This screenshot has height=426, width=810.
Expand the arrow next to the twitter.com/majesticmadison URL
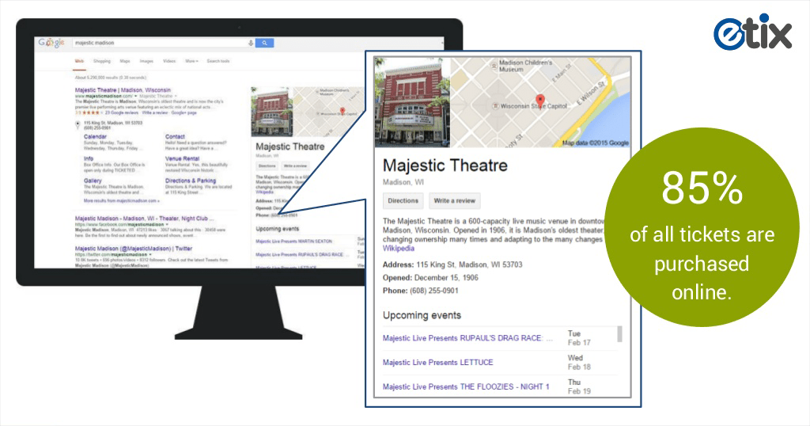[x=151, y=255]
